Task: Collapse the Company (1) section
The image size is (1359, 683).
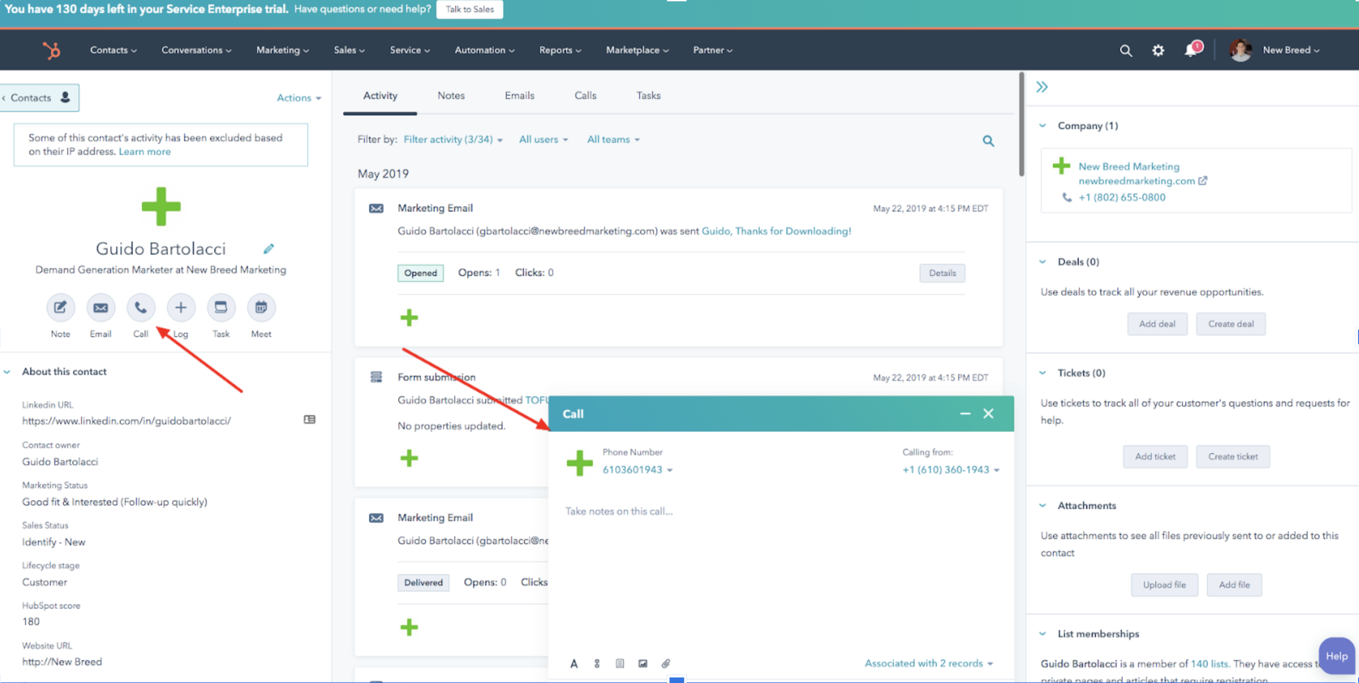Action: pyautogui.click(x=1043, y=126)
